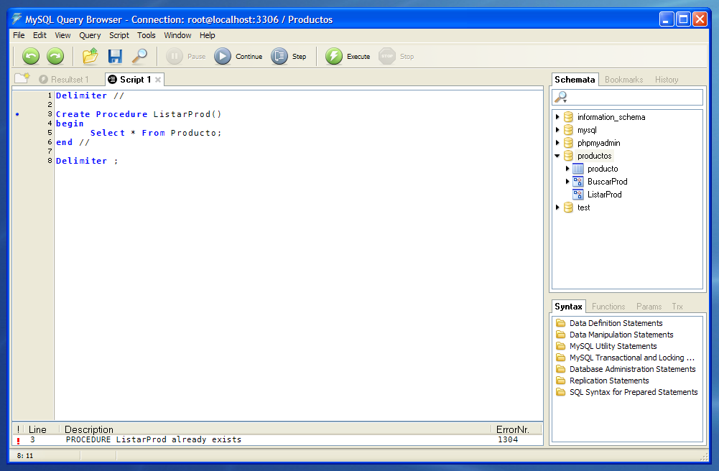Expand the test schema node
The height and width of the screenshot is (471, 719).
coord(557,207)
